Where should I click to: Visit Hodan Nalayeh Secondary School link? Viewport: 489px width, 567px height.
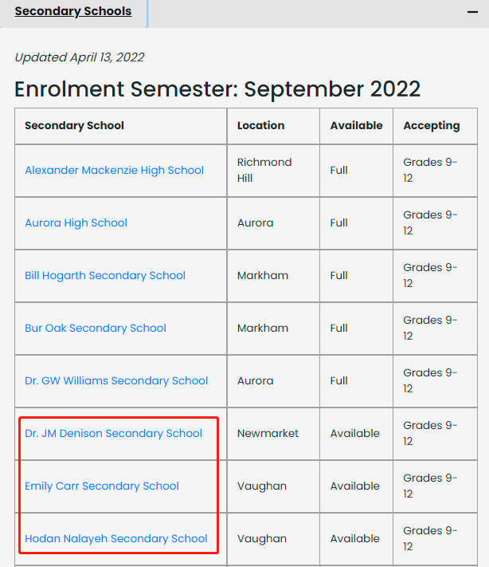116,538
